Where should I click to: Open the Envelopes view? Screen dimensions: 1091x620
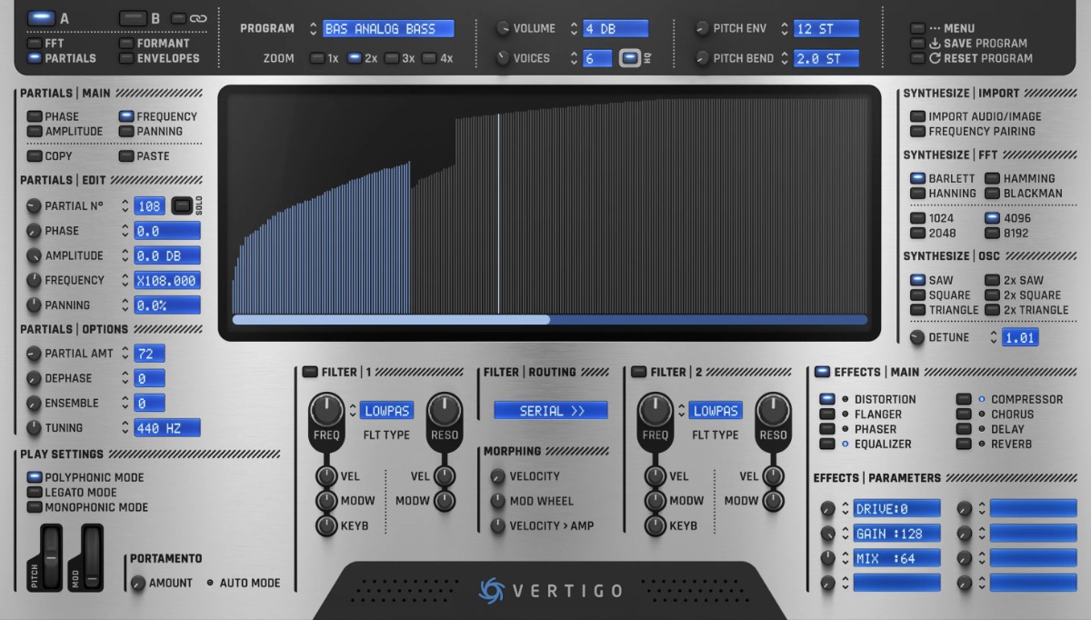127,58
